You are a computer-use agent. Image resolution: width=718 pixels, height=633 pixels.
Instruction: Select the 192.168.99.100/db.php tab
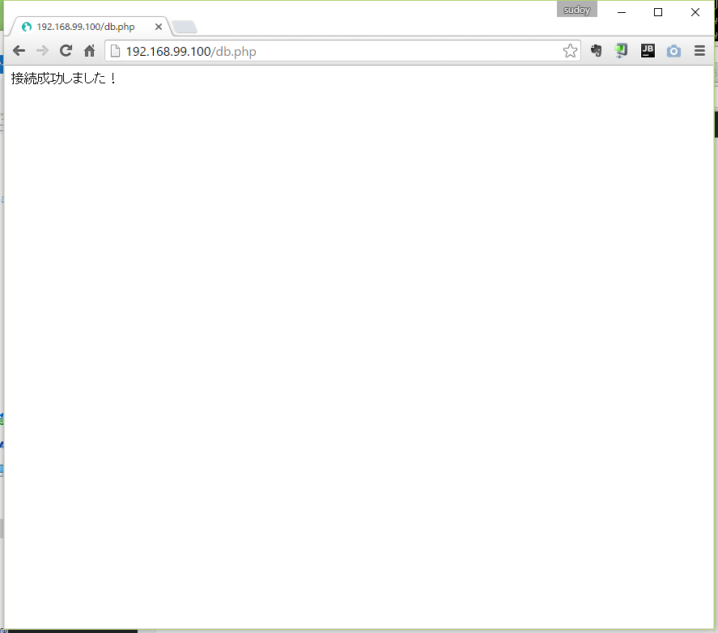[85, 27]
